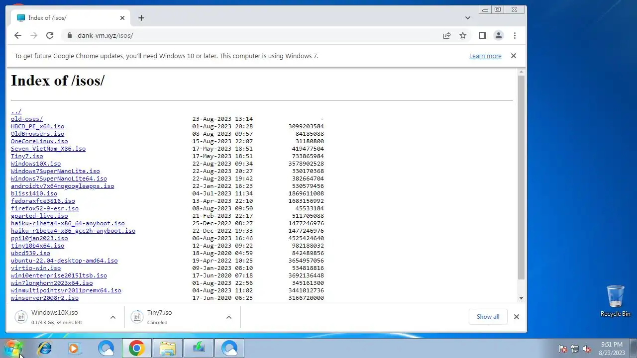Click firefox52-9-esr.iso link
The width and height of the screenshot is (637, 358).
(x=45, y=208)
